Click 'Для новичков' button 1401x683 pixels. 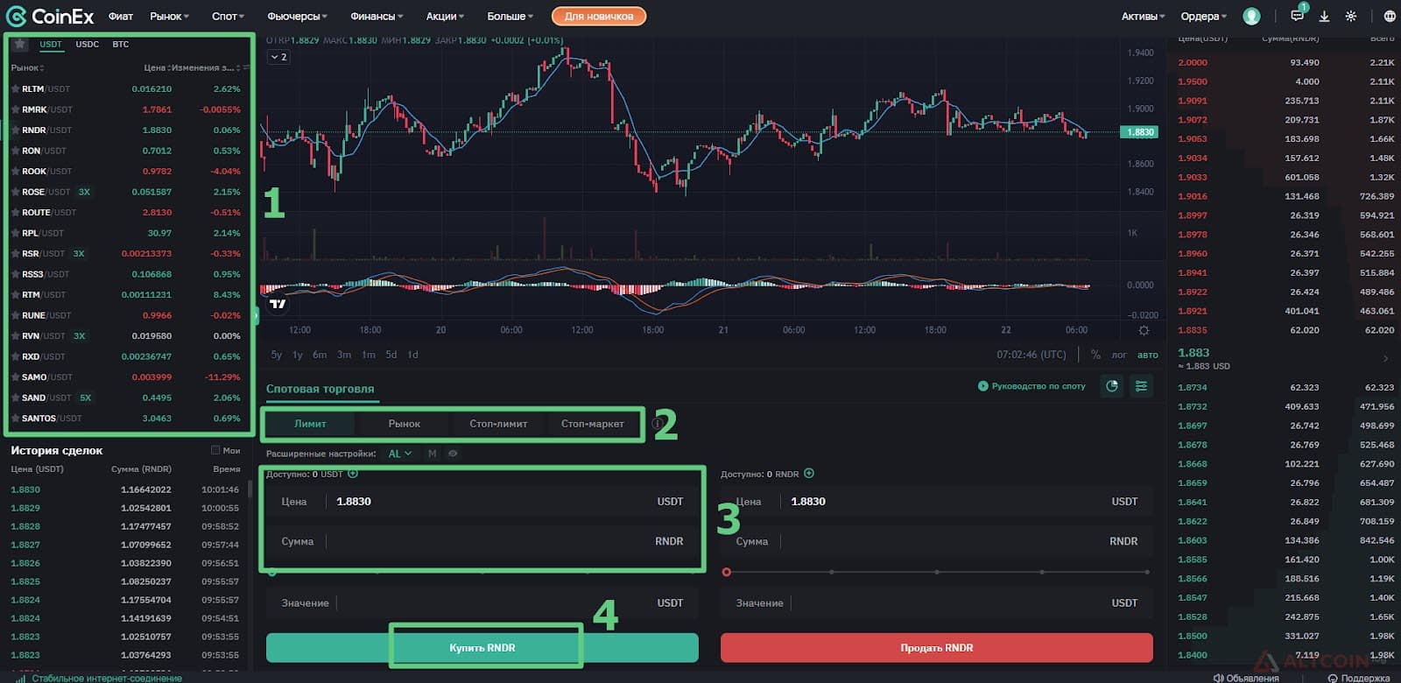tap(599, 16)
